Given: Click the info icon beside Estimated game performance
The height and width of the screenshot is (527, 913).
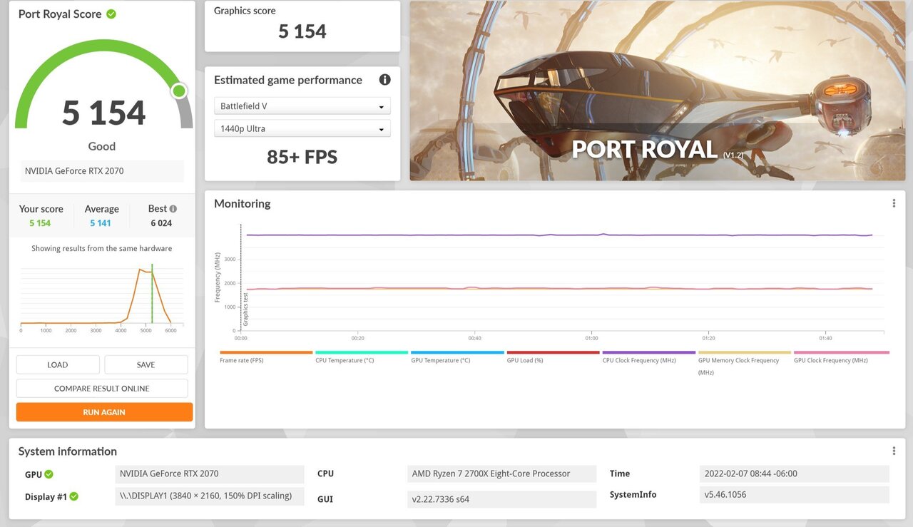Looking at the screenshot, I should [x=384, y=79].
